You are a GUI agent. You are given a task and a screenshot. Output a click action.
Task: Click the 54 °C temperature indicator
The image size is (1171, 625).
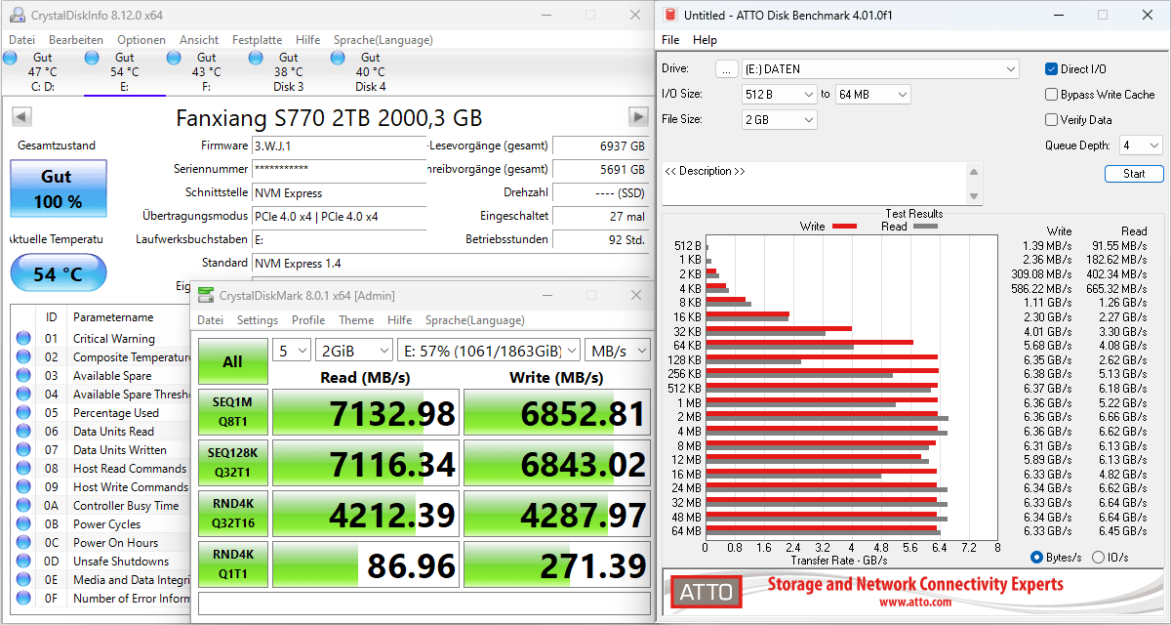click(x=58, y=273)
